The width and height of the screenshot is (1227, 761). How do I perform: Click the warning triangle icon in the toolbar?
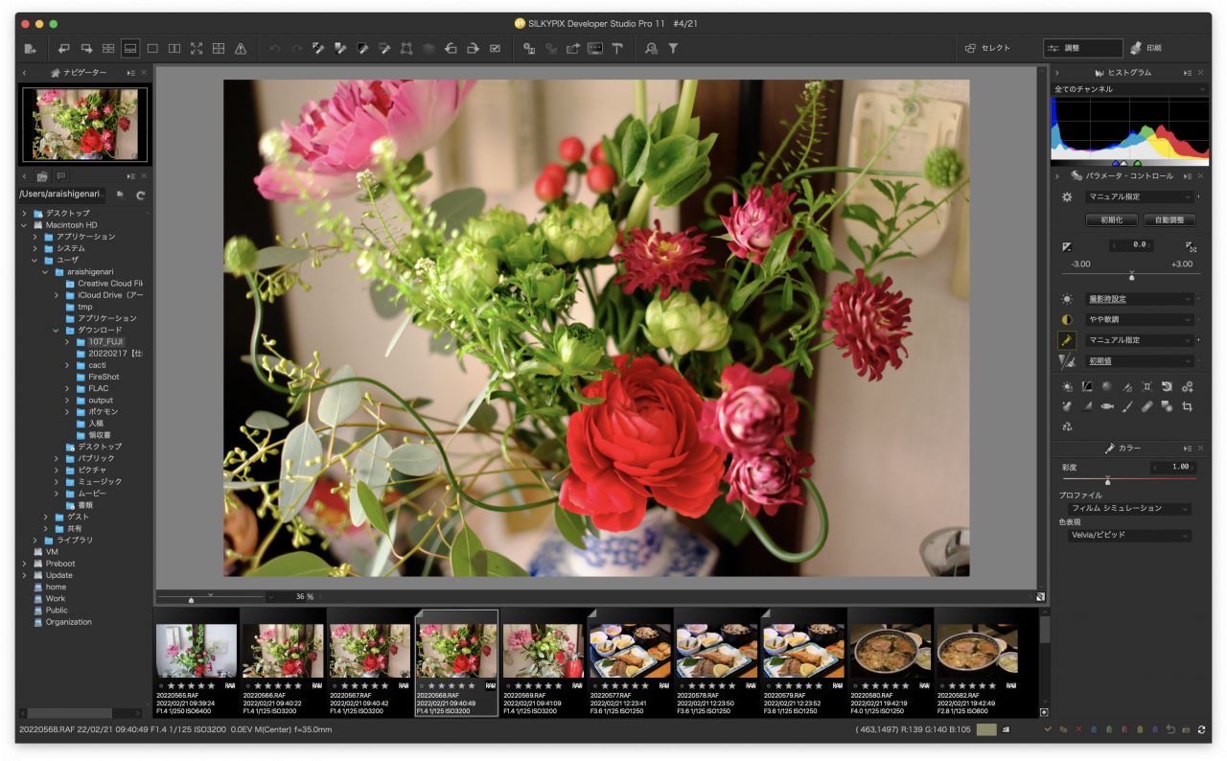tap(241, 49)
